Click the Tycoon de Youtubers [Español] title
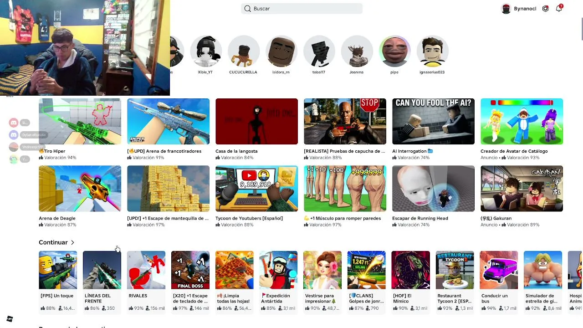Viewport: 583px width, 328px height. point(249,218)
